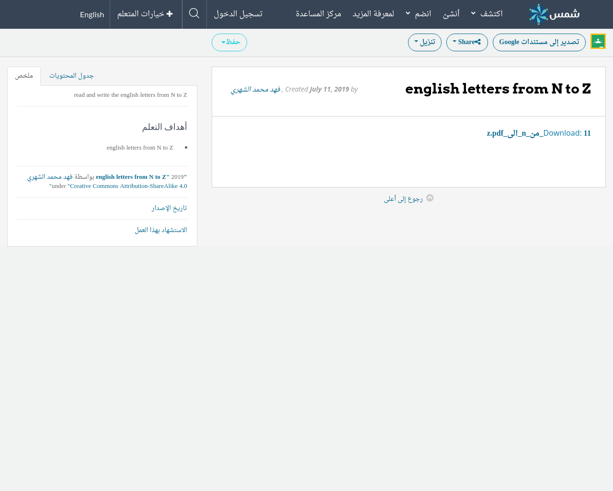Switch to the جدول المحتويات tab

(x=71, y=75)
